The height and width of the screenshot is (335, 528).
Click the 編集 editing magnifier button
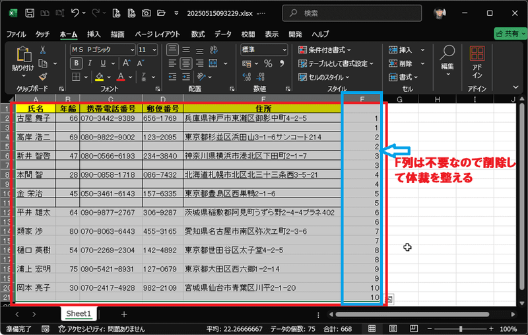tap(448, 61)
